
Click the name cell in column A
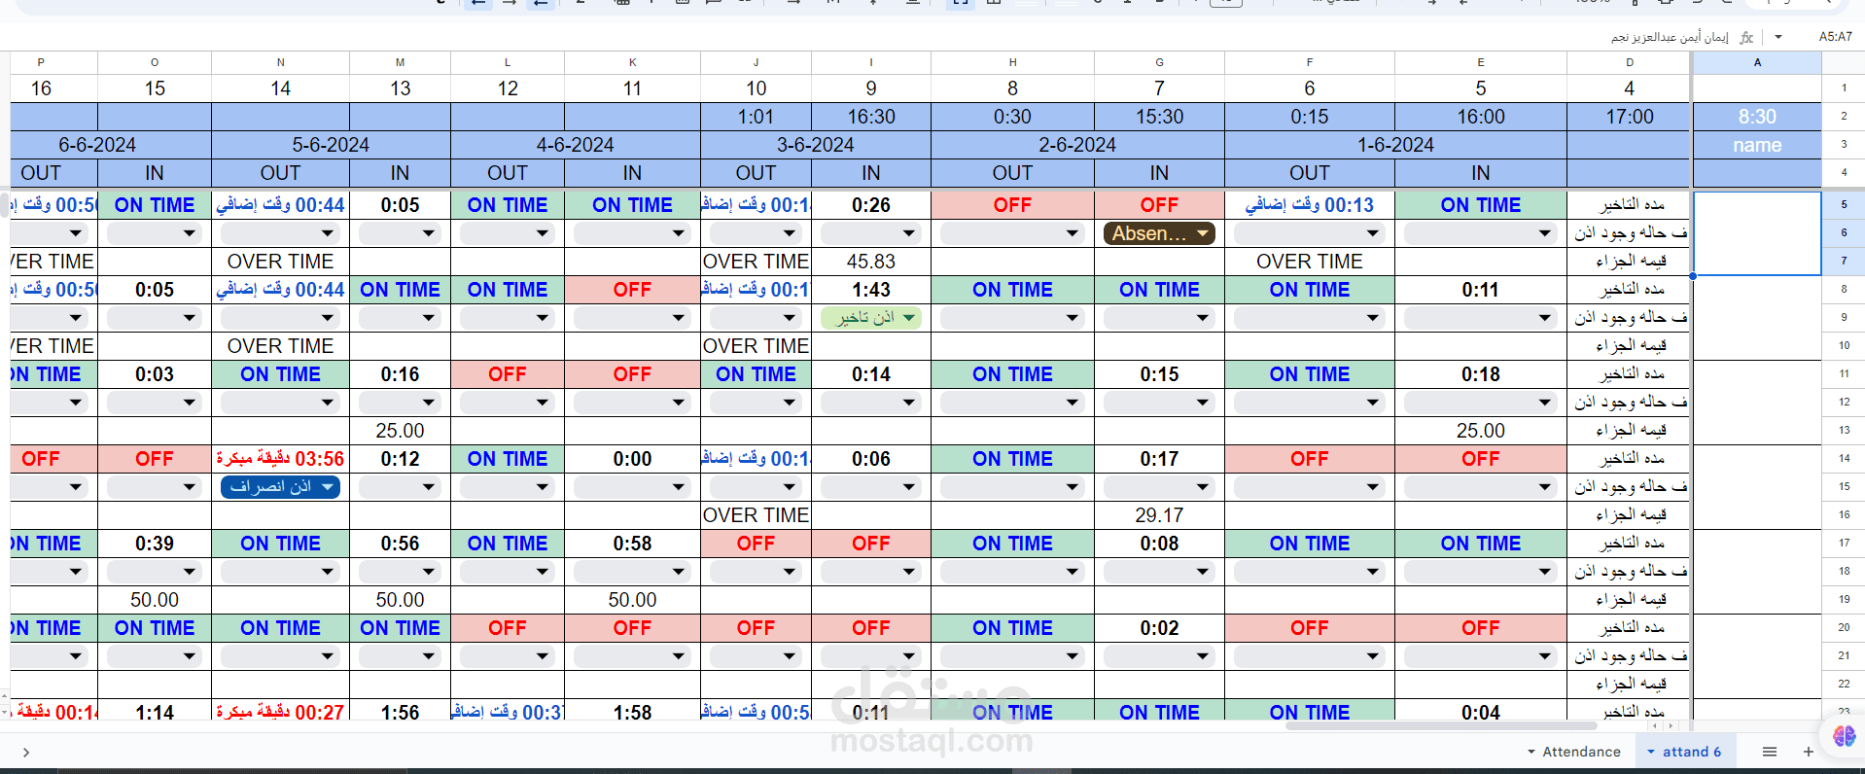1757,145
